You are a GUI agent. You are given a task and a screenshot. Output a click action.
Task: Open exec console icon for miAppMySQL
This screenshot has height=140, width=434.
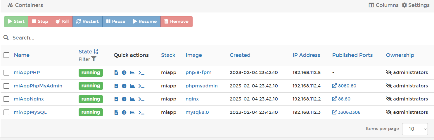pos(141,112)
